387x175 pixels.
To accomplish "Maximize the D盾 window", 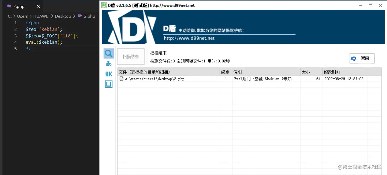I will pos(370,5).
